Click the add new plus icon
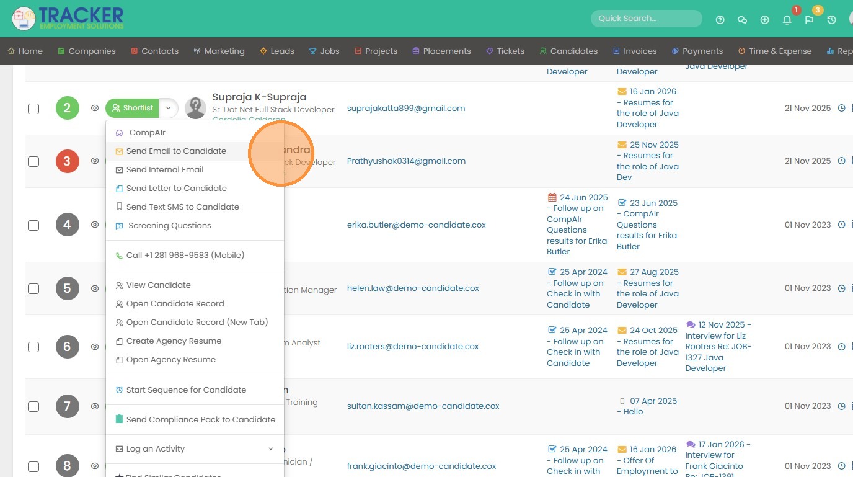 [x=764, y=20]
